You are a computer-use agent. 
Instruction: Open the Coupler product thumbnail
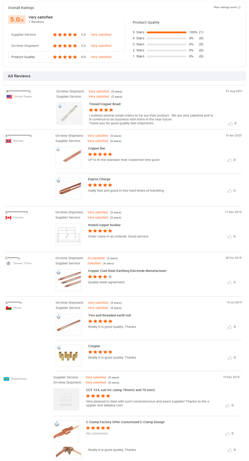pyautogui.click(x=68, y=355)
